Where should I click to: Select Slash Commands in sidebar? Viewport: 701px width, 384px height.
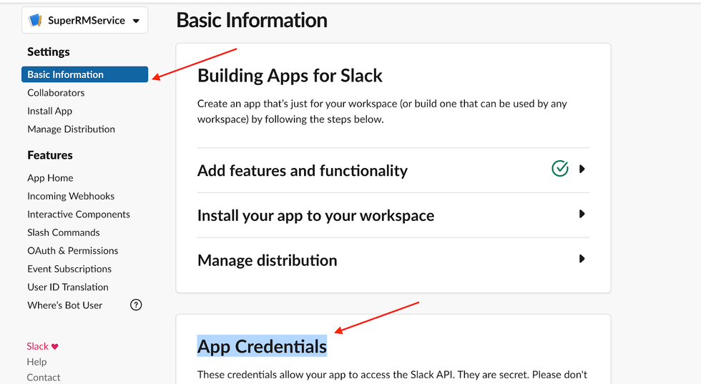tap(64, 232)
